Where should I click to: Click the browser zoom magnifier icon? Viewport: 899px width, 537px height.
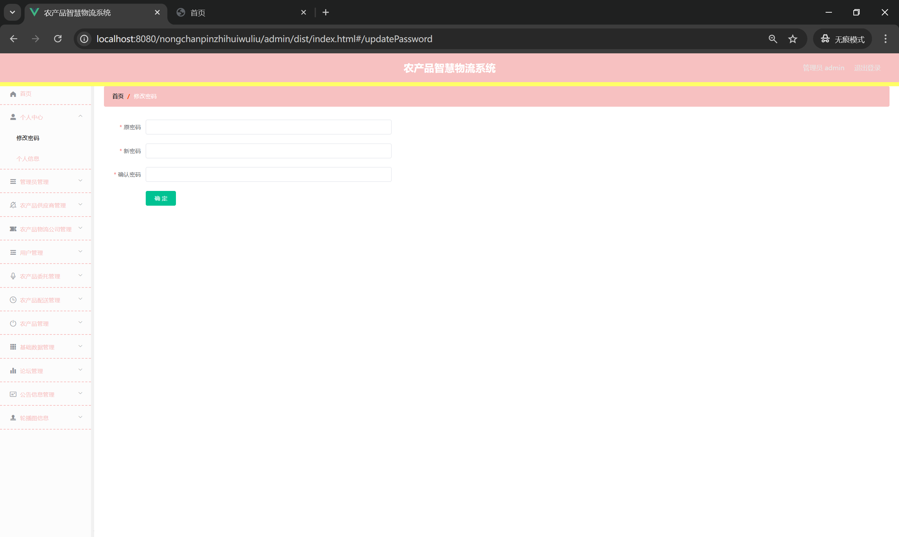tap(773, 39)
